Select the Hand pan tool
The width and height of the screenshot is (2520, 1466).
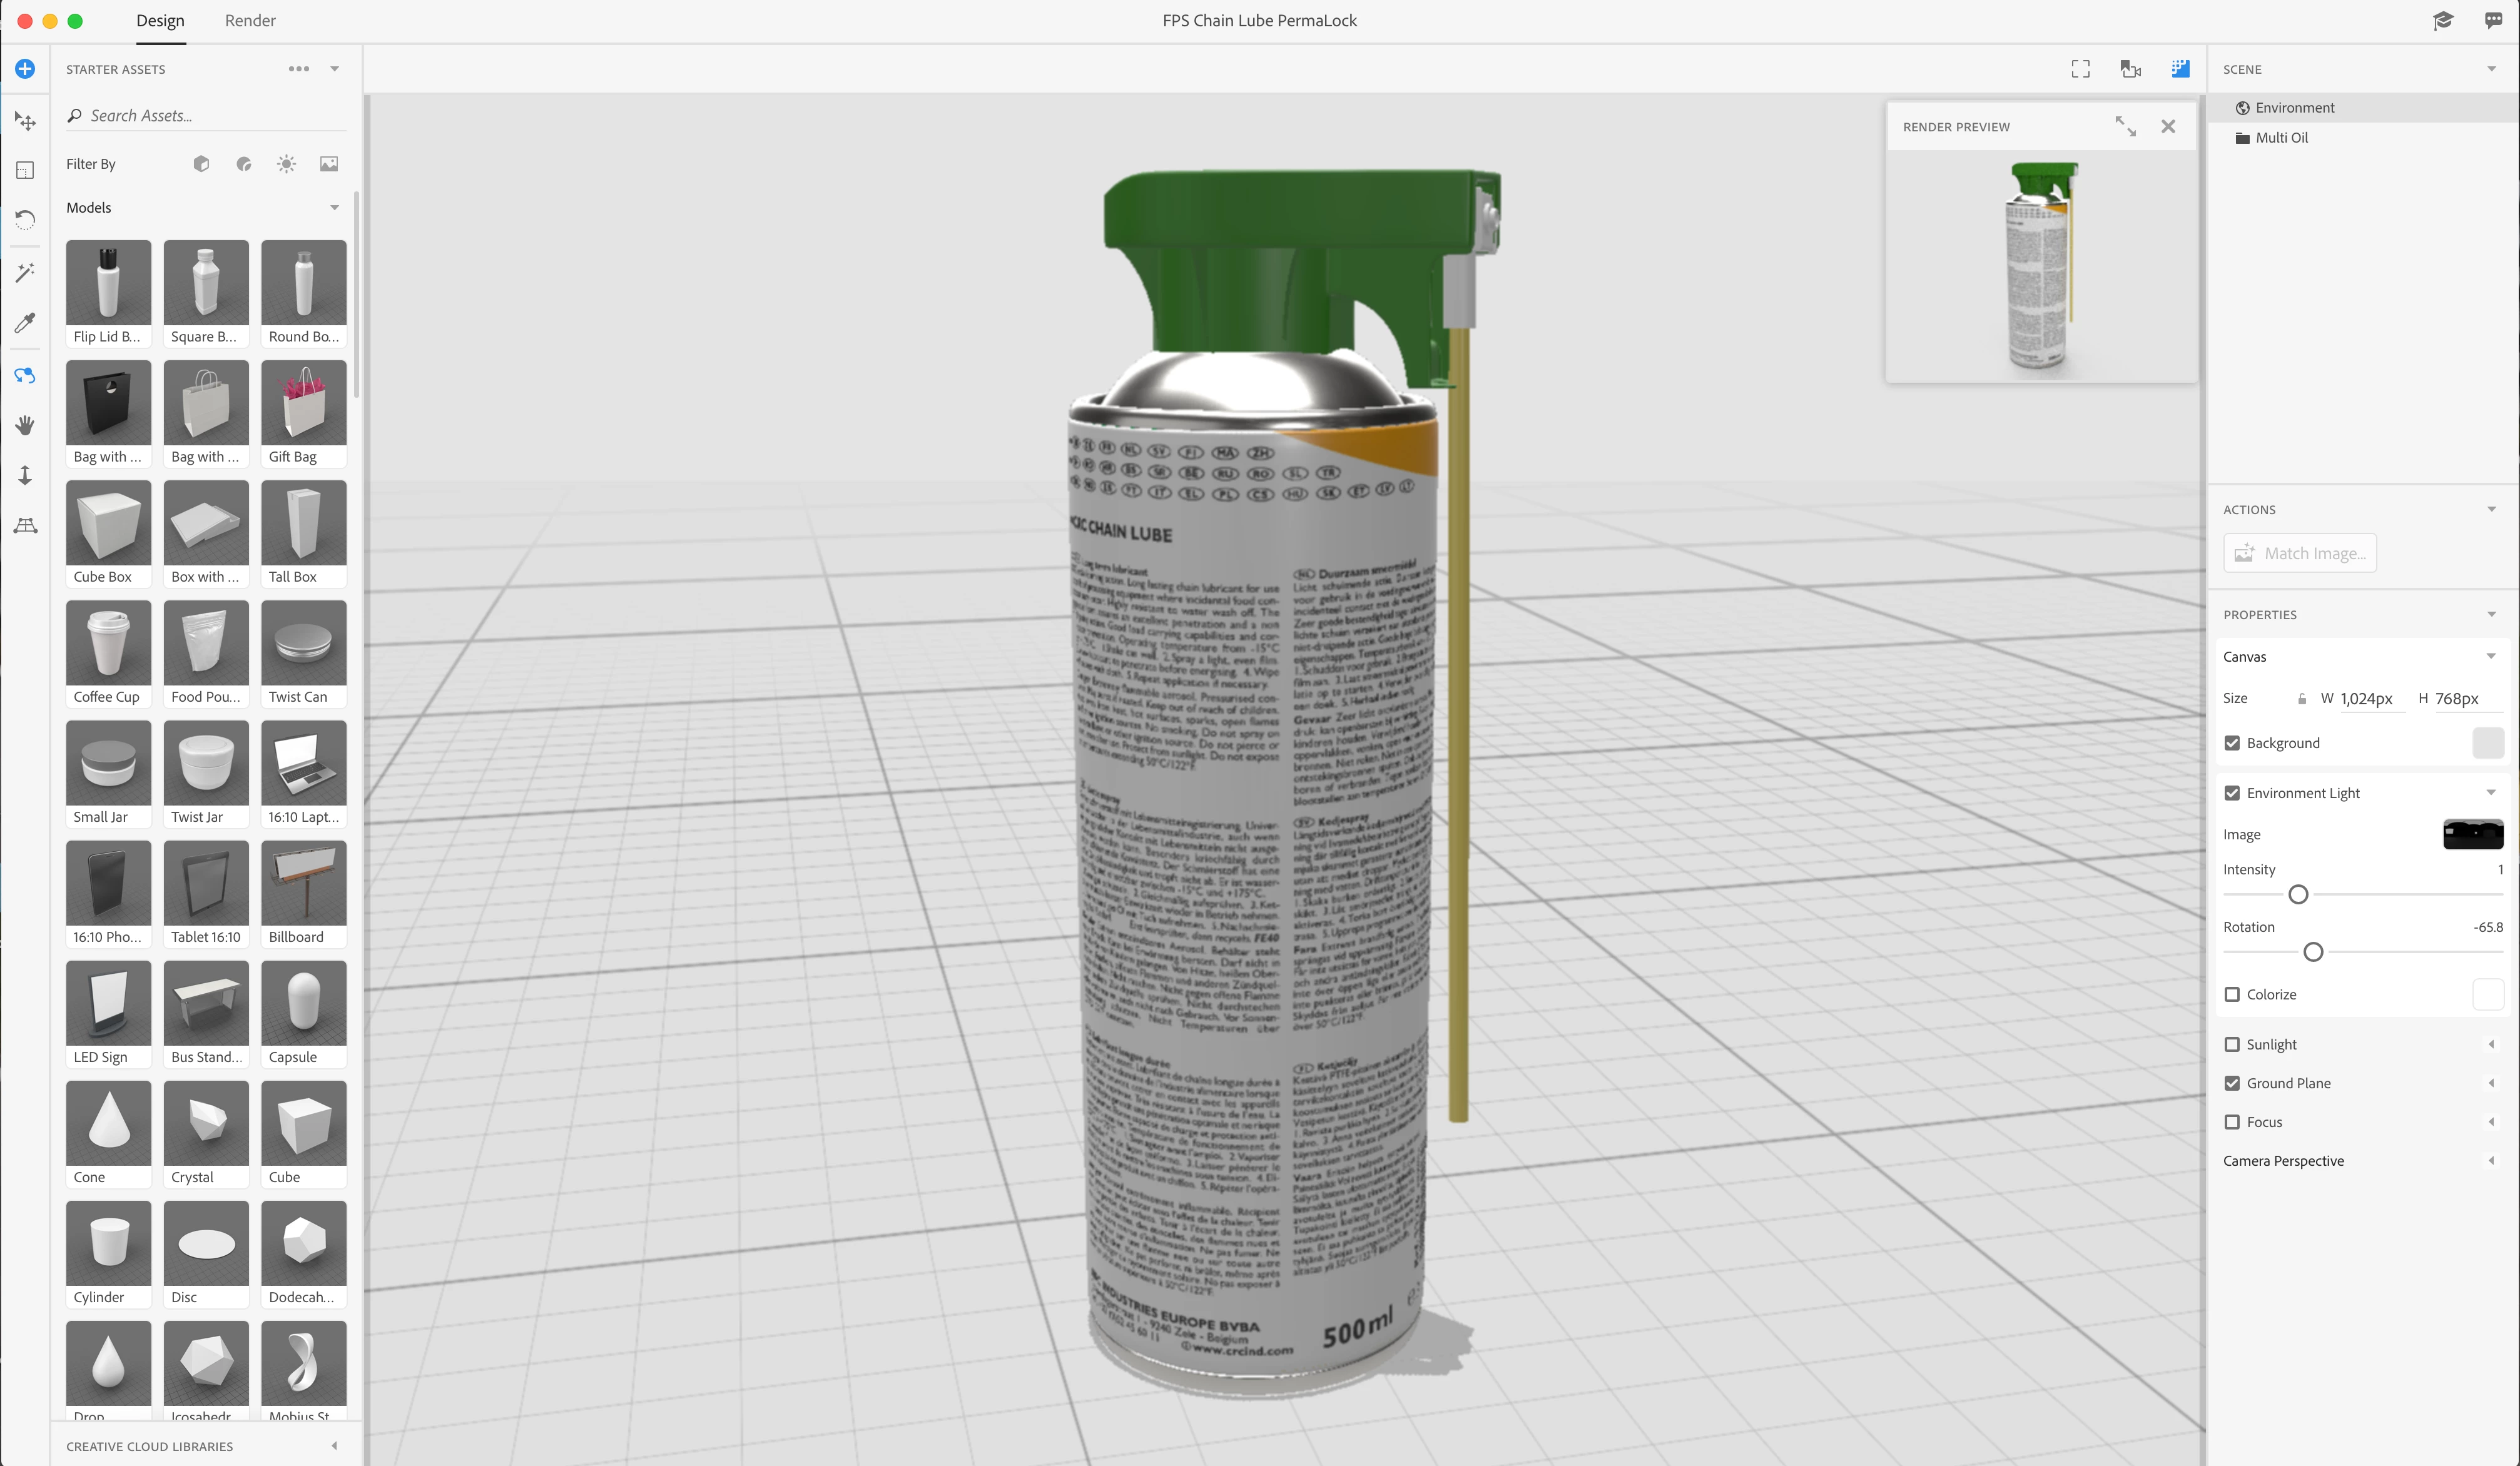coord(25,425)
